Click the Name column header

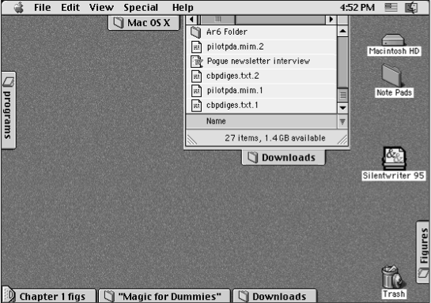262,122
